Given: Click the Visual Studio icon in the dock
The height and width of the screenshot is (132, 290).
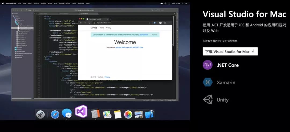Looking at the screenshot, I should [81, 111].
